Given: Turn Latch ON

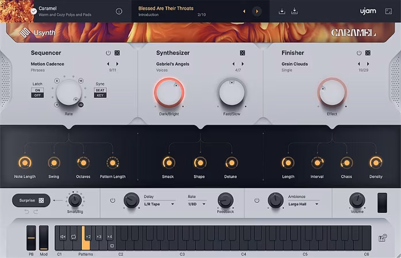Looking at the screenshot, I should click(x=38, y=90).
